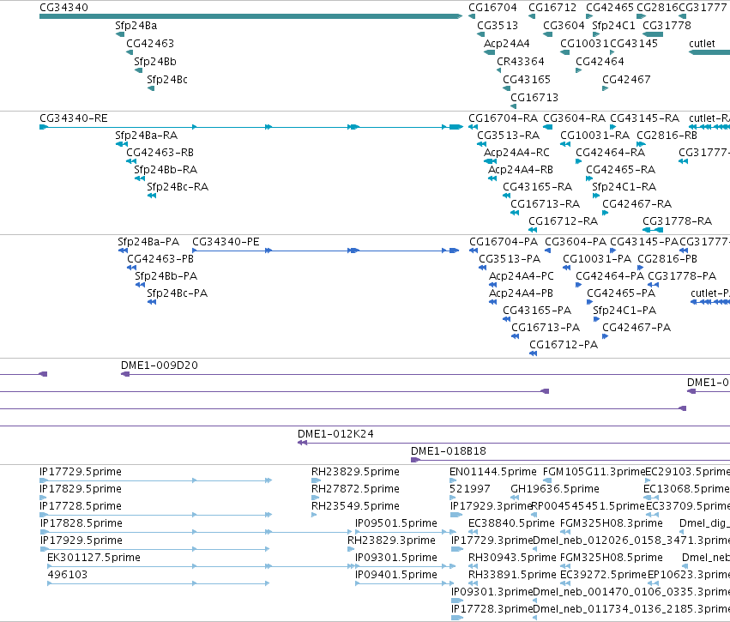Select the CG16704-PA protein

tap(474, 251)
